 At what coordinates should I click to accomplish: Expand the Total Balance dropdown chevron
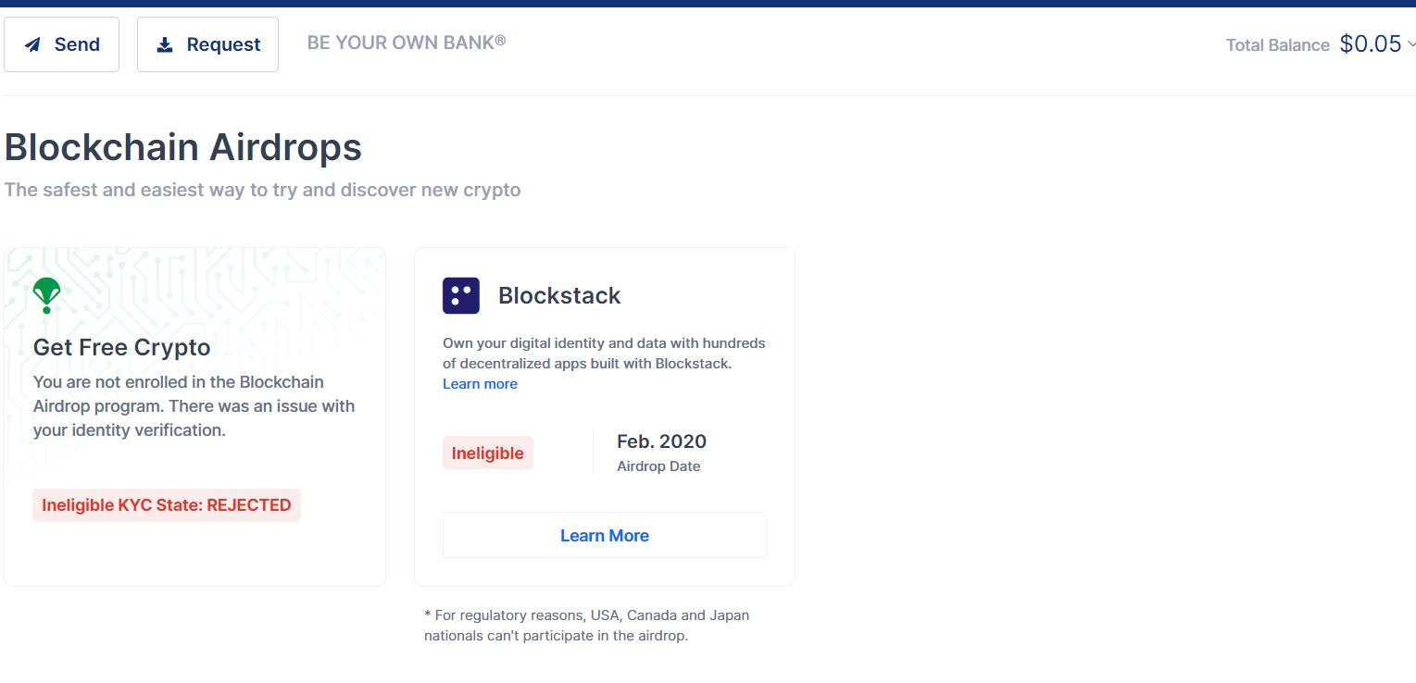(1410, 43)
